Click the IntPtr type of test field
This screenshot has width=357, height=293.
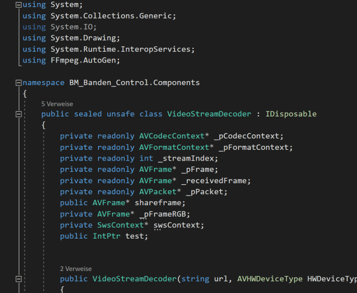click(107, 236)
